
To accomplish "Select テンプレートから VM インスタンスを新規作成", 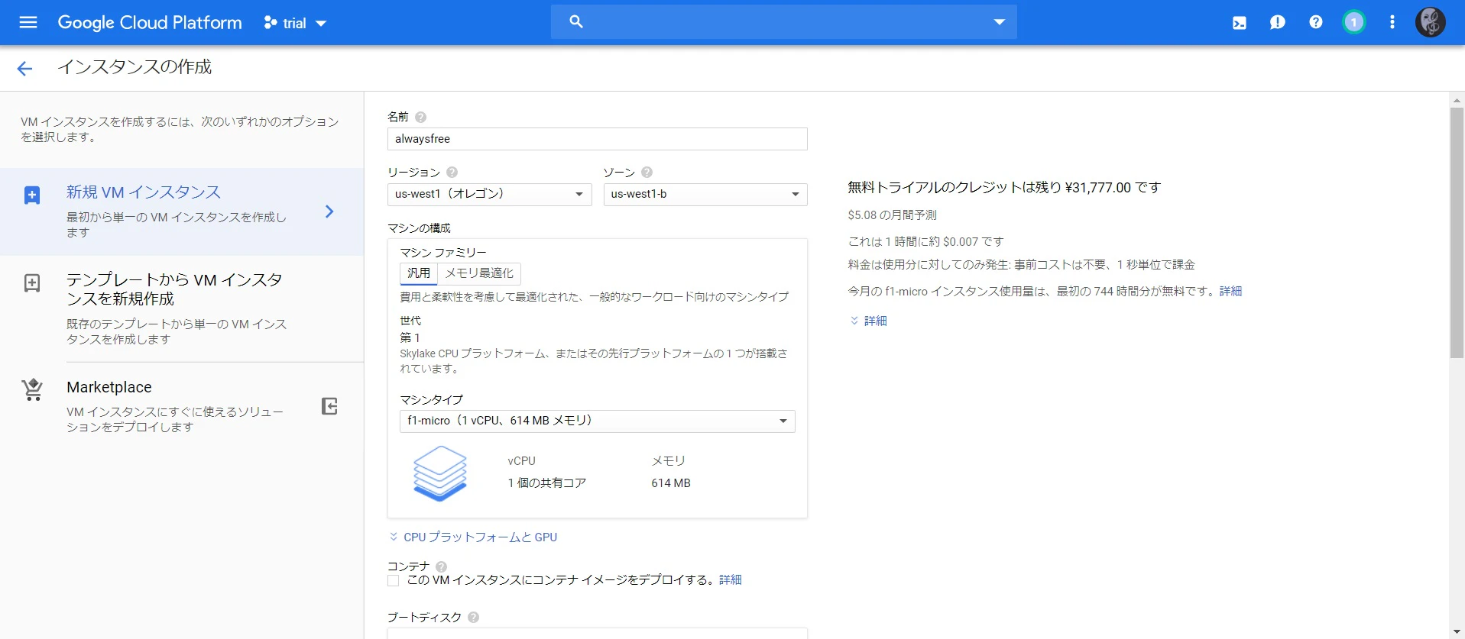I will 182,308.
